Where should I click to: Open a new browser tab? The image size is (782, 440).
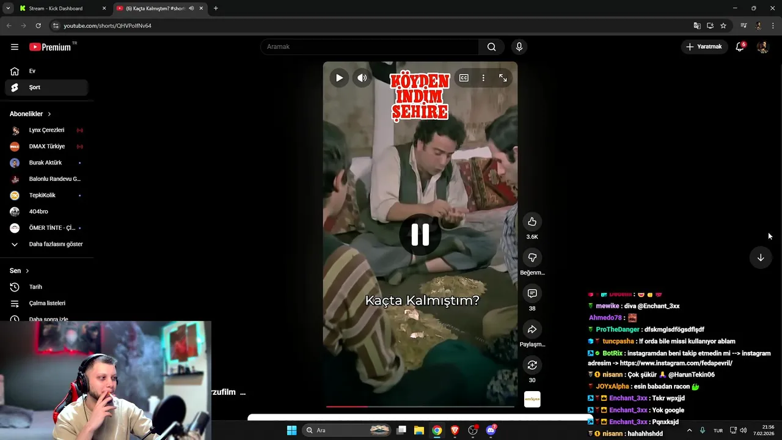coord(216,9)
